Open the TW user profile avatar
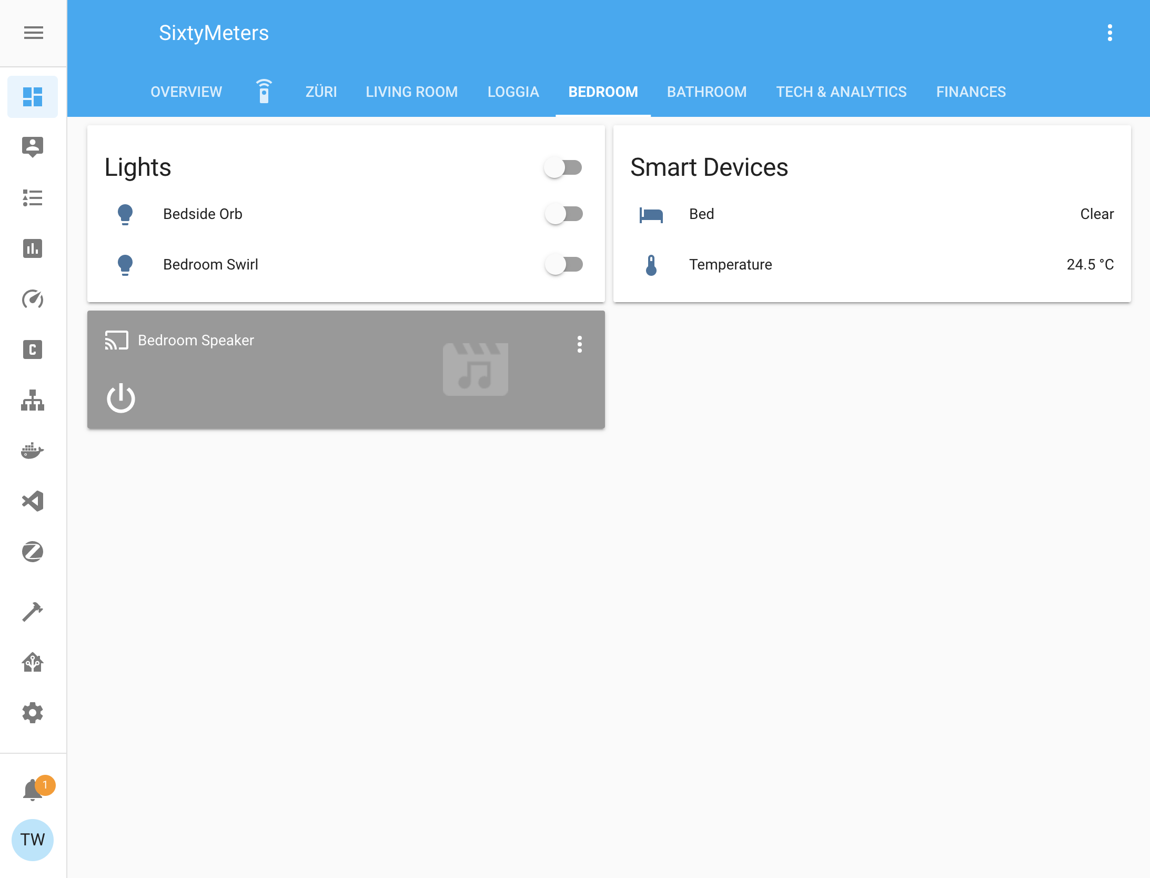Viewport: 1150px width, 878px height. tap(33, 840)
